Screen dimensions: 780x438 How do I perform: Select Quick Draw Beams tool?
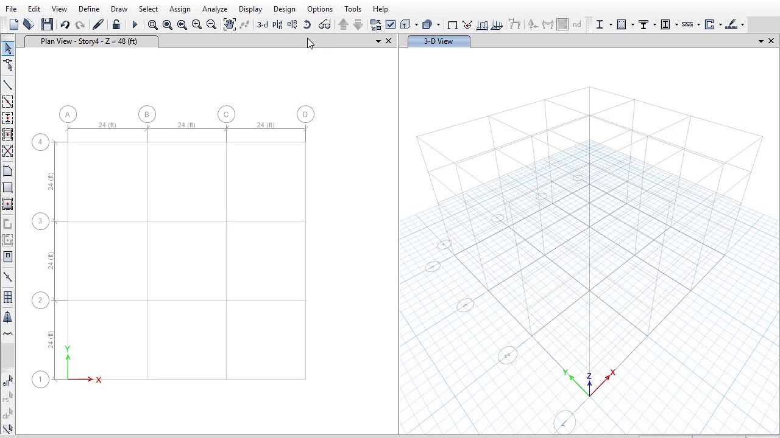click(8, 102)
